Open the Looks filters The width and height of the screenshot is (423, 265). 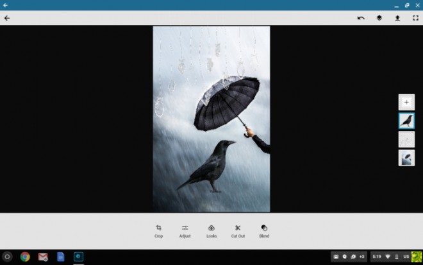coord(211,230)
